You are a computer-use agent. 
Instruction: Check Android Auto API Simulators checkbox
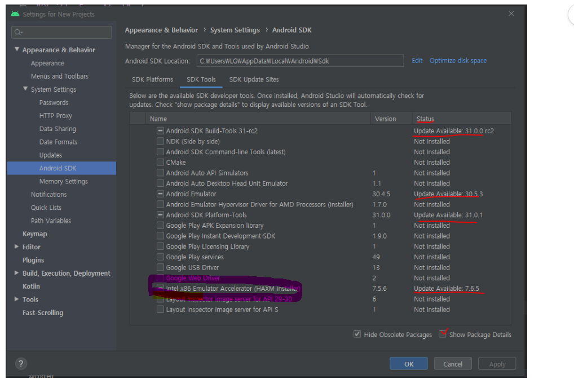pos(160,173)
